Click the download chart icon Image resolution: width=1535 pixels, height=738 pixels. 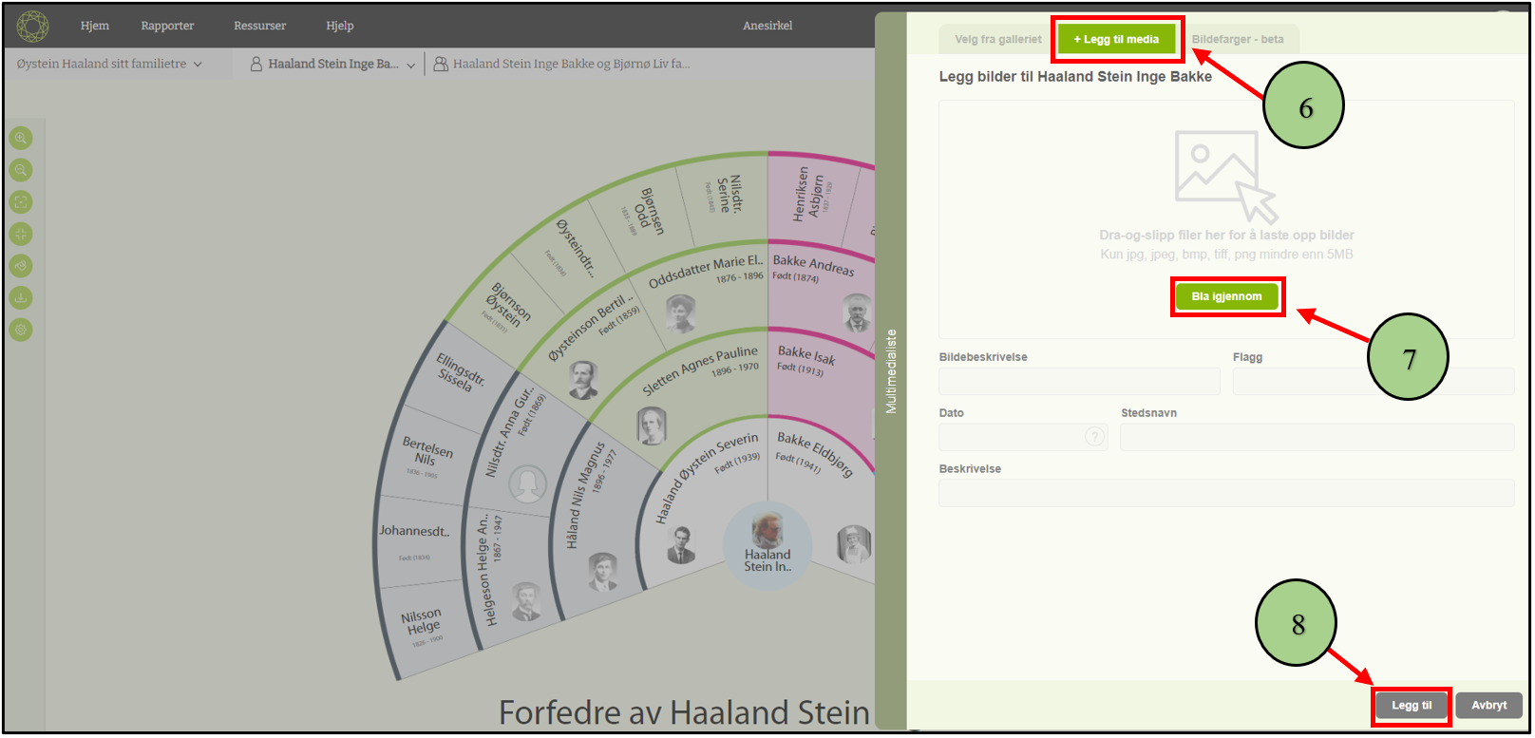21,298
